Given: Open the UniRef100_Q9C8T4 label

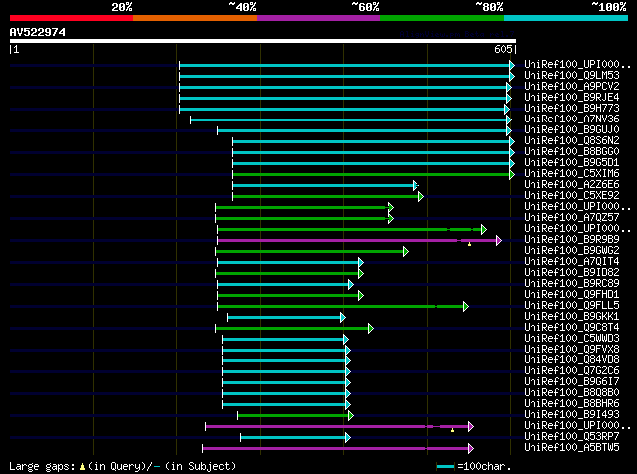Looking at the screenshot, I should coord(571,328).
